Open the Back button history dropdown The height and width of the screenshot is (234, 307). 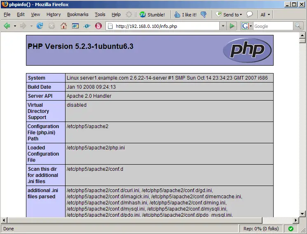tap(15, 26)
